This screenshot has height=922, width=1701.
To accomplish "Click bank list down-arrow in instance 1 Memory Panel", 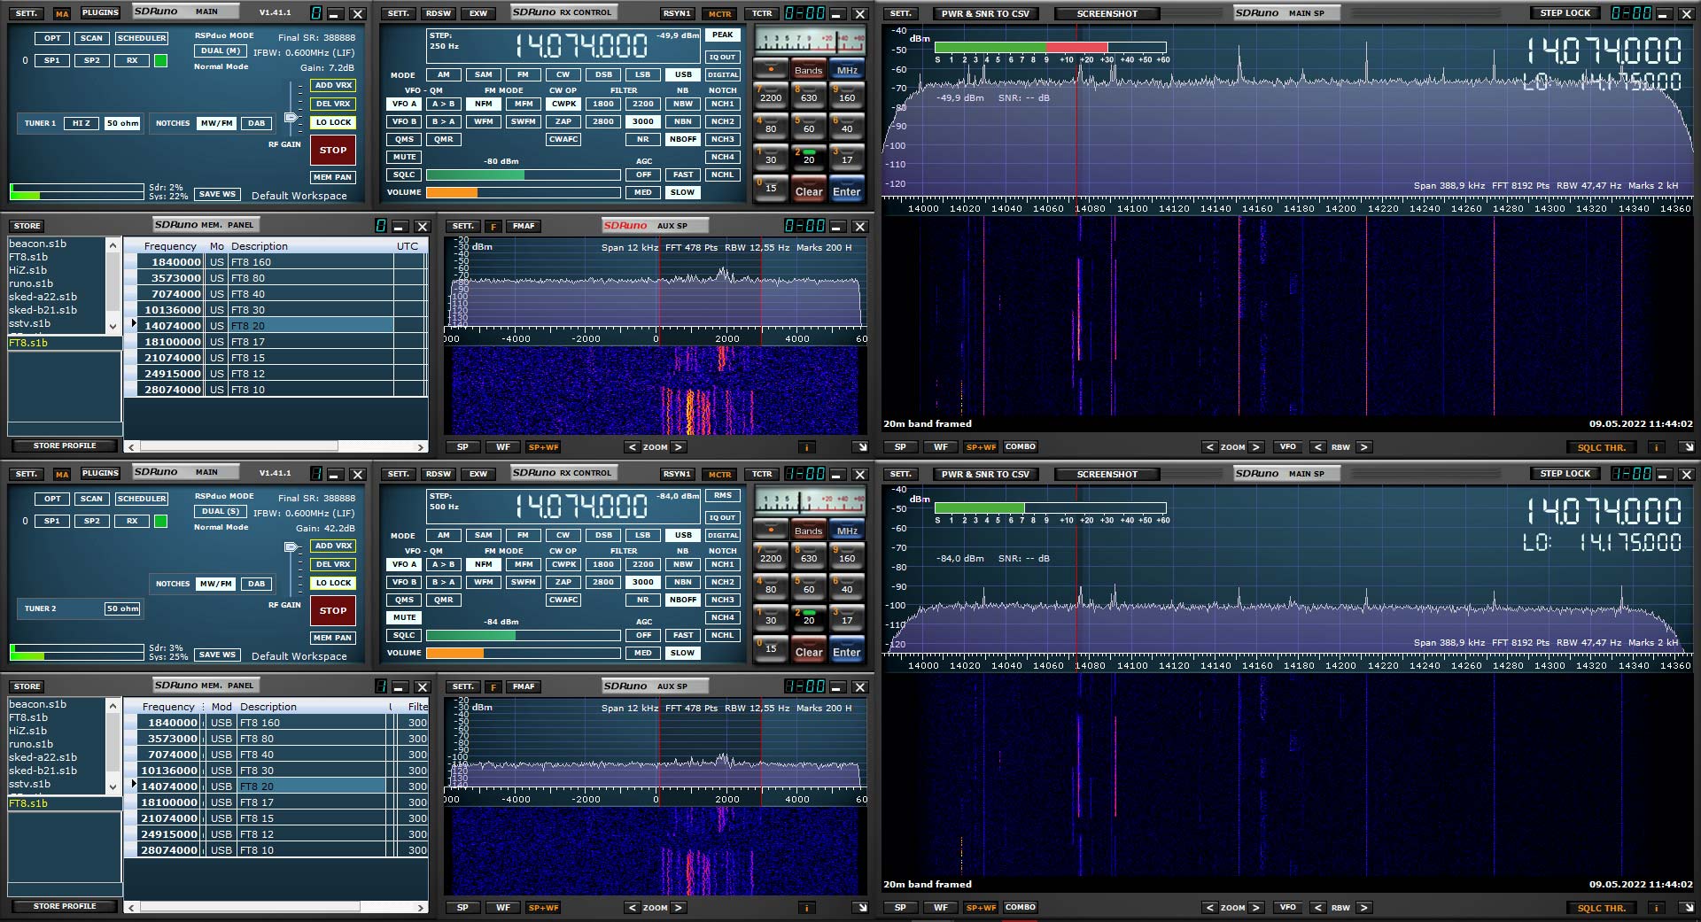I will click(113, 787).
